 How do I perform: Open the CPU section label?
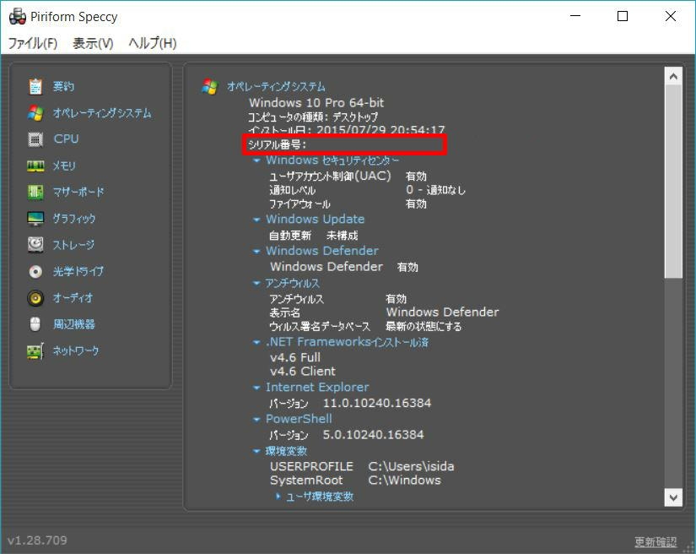[x=66, y=139]
